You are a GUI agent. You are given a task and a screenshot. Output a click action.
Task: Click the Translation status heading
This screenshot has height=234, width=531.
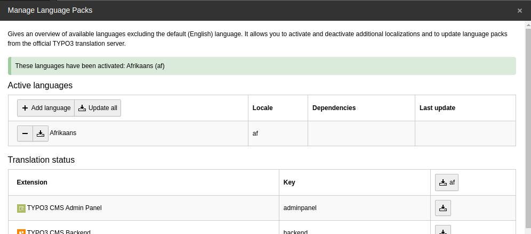pos(41,160)
